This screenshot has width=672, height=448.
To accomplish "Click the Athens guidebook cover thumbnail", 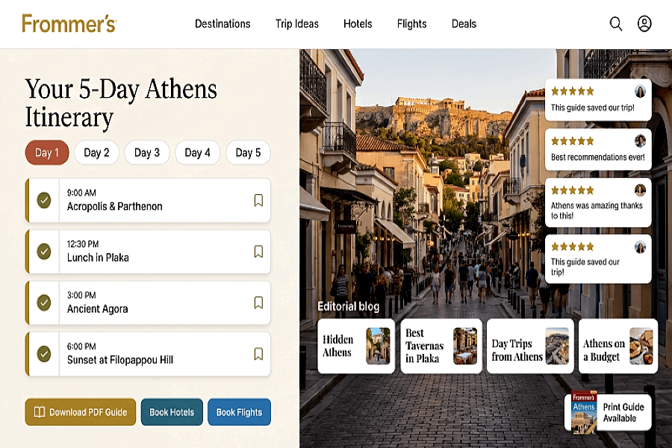I will [584, 412].
